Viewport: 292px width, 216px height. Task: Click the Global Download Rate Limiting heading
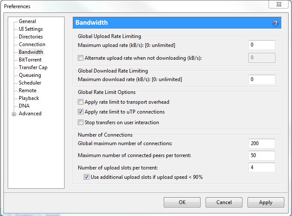[113, 71]
